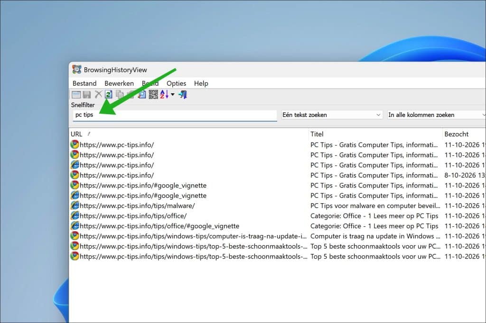This screenshot has width=486, height=323.
Task: Open the Opties menu
Action: pos(177,83)
